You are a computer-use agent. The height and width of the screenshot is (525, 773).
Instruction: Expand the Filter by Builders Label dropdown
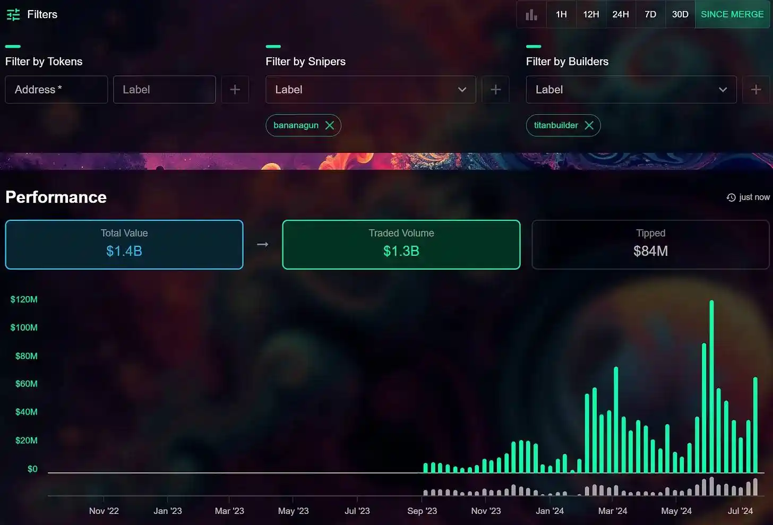(631, 90)
